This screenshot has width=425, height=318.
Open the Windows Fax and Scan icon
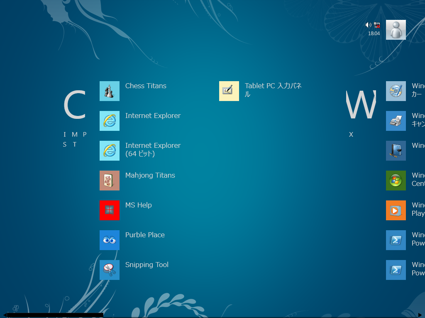tap(396, 121)
